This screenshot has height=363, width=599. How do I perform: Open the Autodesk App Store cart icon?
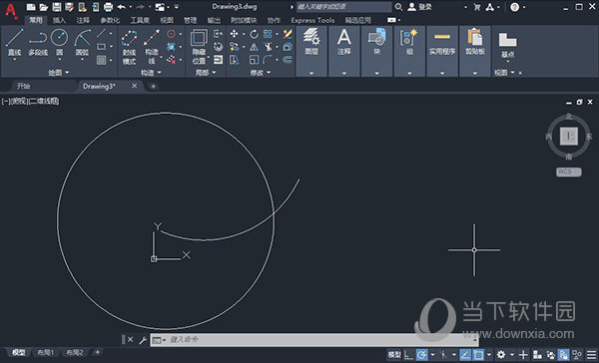point(477,7)
